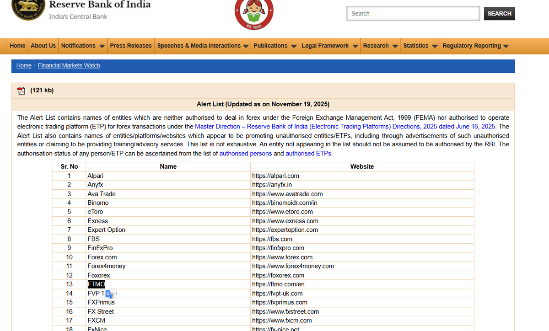Click https://www.exness.com website cell
549x331 pixels.
tap(362, 221)
